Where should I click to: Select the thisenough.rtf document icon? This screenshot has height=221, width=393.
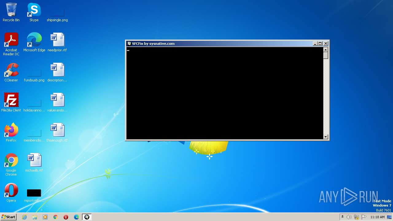click(x=57, y=133)
